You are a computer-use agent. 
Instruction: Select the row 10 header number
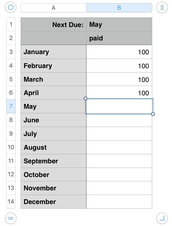11,147
